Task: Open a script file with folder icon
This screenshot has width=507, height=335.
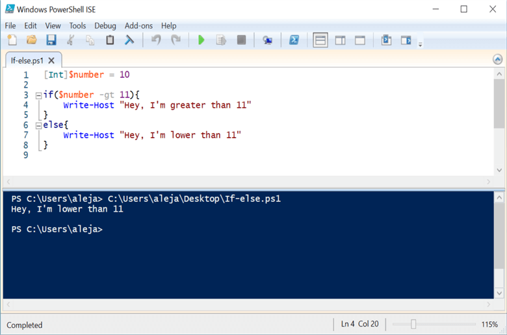Action: tap(32, 40)
